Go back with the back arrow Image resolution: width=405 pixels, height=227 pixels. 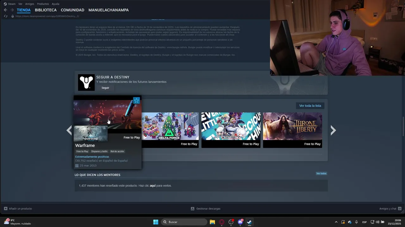pyautogui.click(x=5, y=10)
